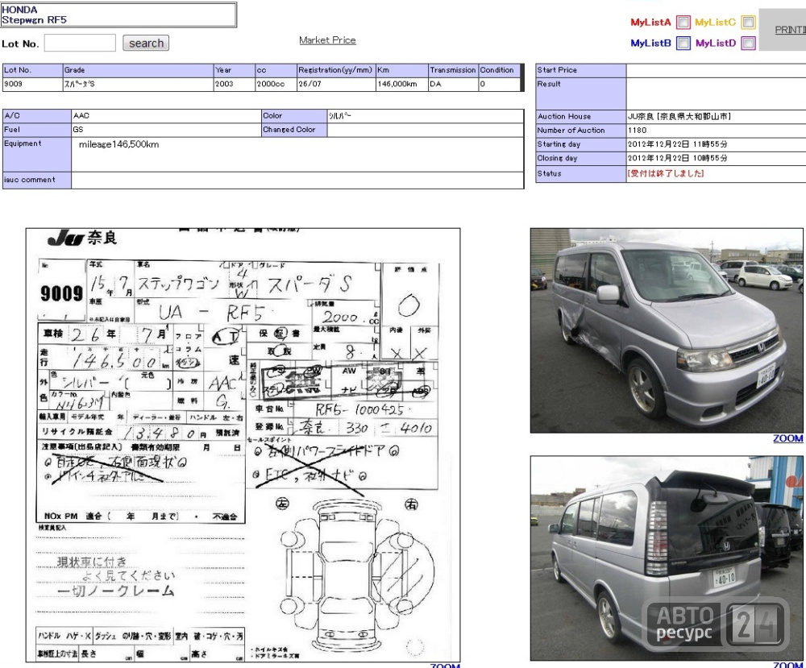Open the rear-side van photo
Image resolution: width=806 pixels, height=668 pixels.
pos(667,558)
